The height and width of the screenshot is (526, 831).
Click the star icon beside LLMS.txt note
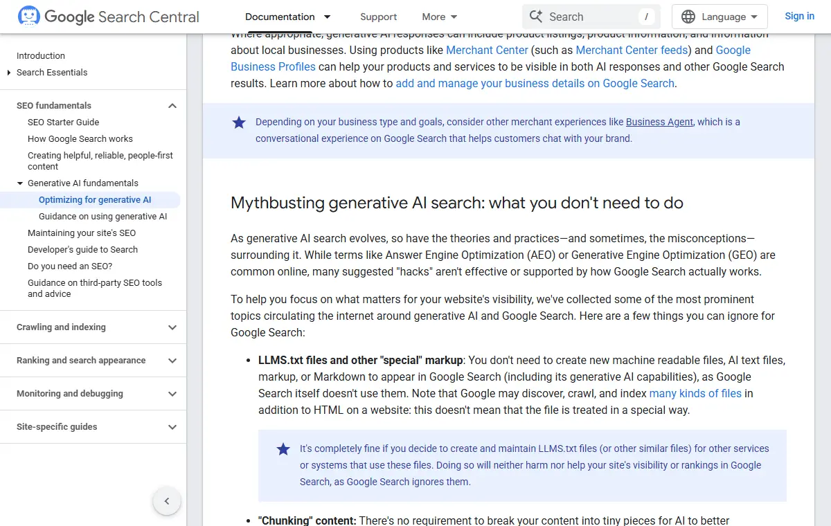tap(283, 449)
